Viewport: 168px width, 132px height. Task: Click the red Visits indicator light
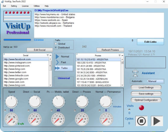coord(142,108)
